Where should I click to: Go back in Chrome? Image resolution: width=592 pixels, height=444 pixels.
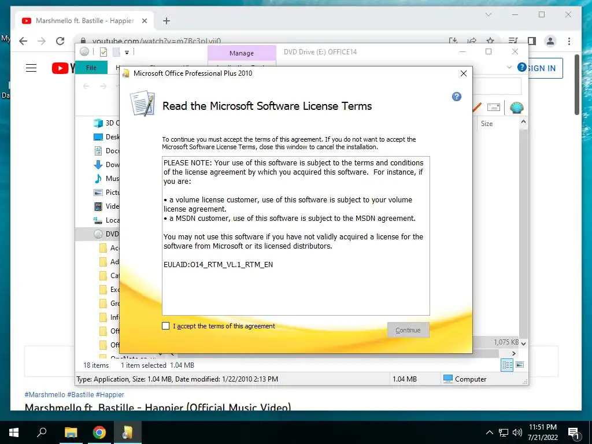[23, 41]
